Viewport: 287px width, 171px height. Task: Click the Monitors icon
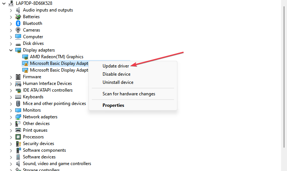[18, 110]
